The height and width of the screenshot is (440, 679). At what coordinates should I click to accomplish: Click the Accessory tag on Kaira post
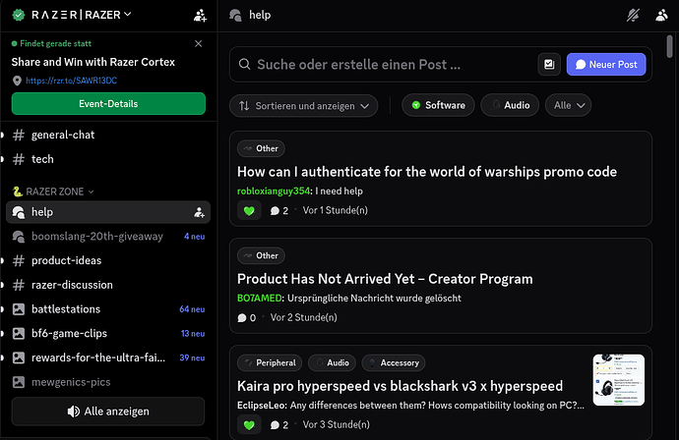click(394, 363)
